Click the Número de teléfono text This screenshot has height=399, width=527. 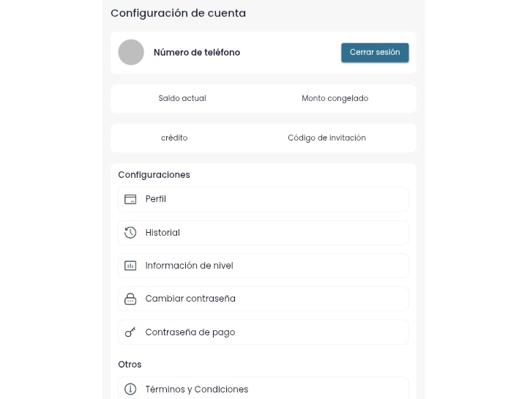(197, 53)
